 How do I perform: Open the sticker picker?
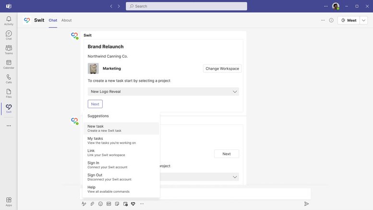click(x=117, y=204)
